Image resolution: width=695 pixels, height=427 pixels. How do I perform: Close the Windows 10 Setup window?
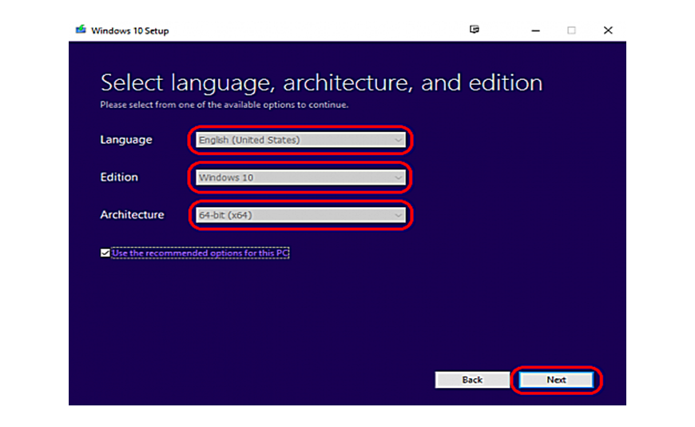tap(608, 30)
